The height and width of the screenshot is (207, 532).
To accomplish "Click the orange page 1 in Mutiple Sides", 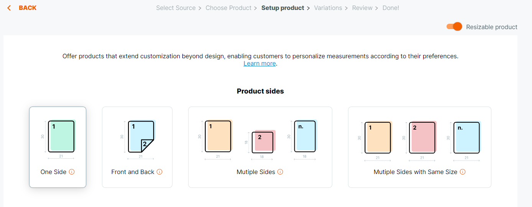I will (218, 136).
